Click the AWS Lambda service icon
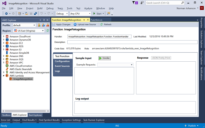Image resolution: width=205 pixels, height=128 pixels. tap(7, 75)
